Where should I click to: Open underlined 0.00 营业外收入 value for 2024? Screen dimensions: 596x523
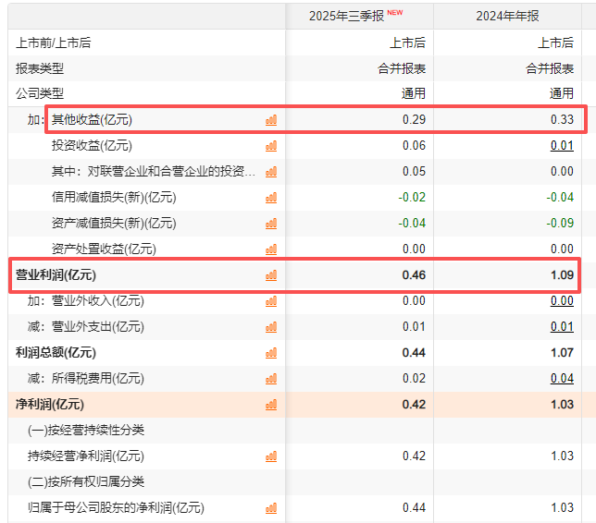[562, 300]
